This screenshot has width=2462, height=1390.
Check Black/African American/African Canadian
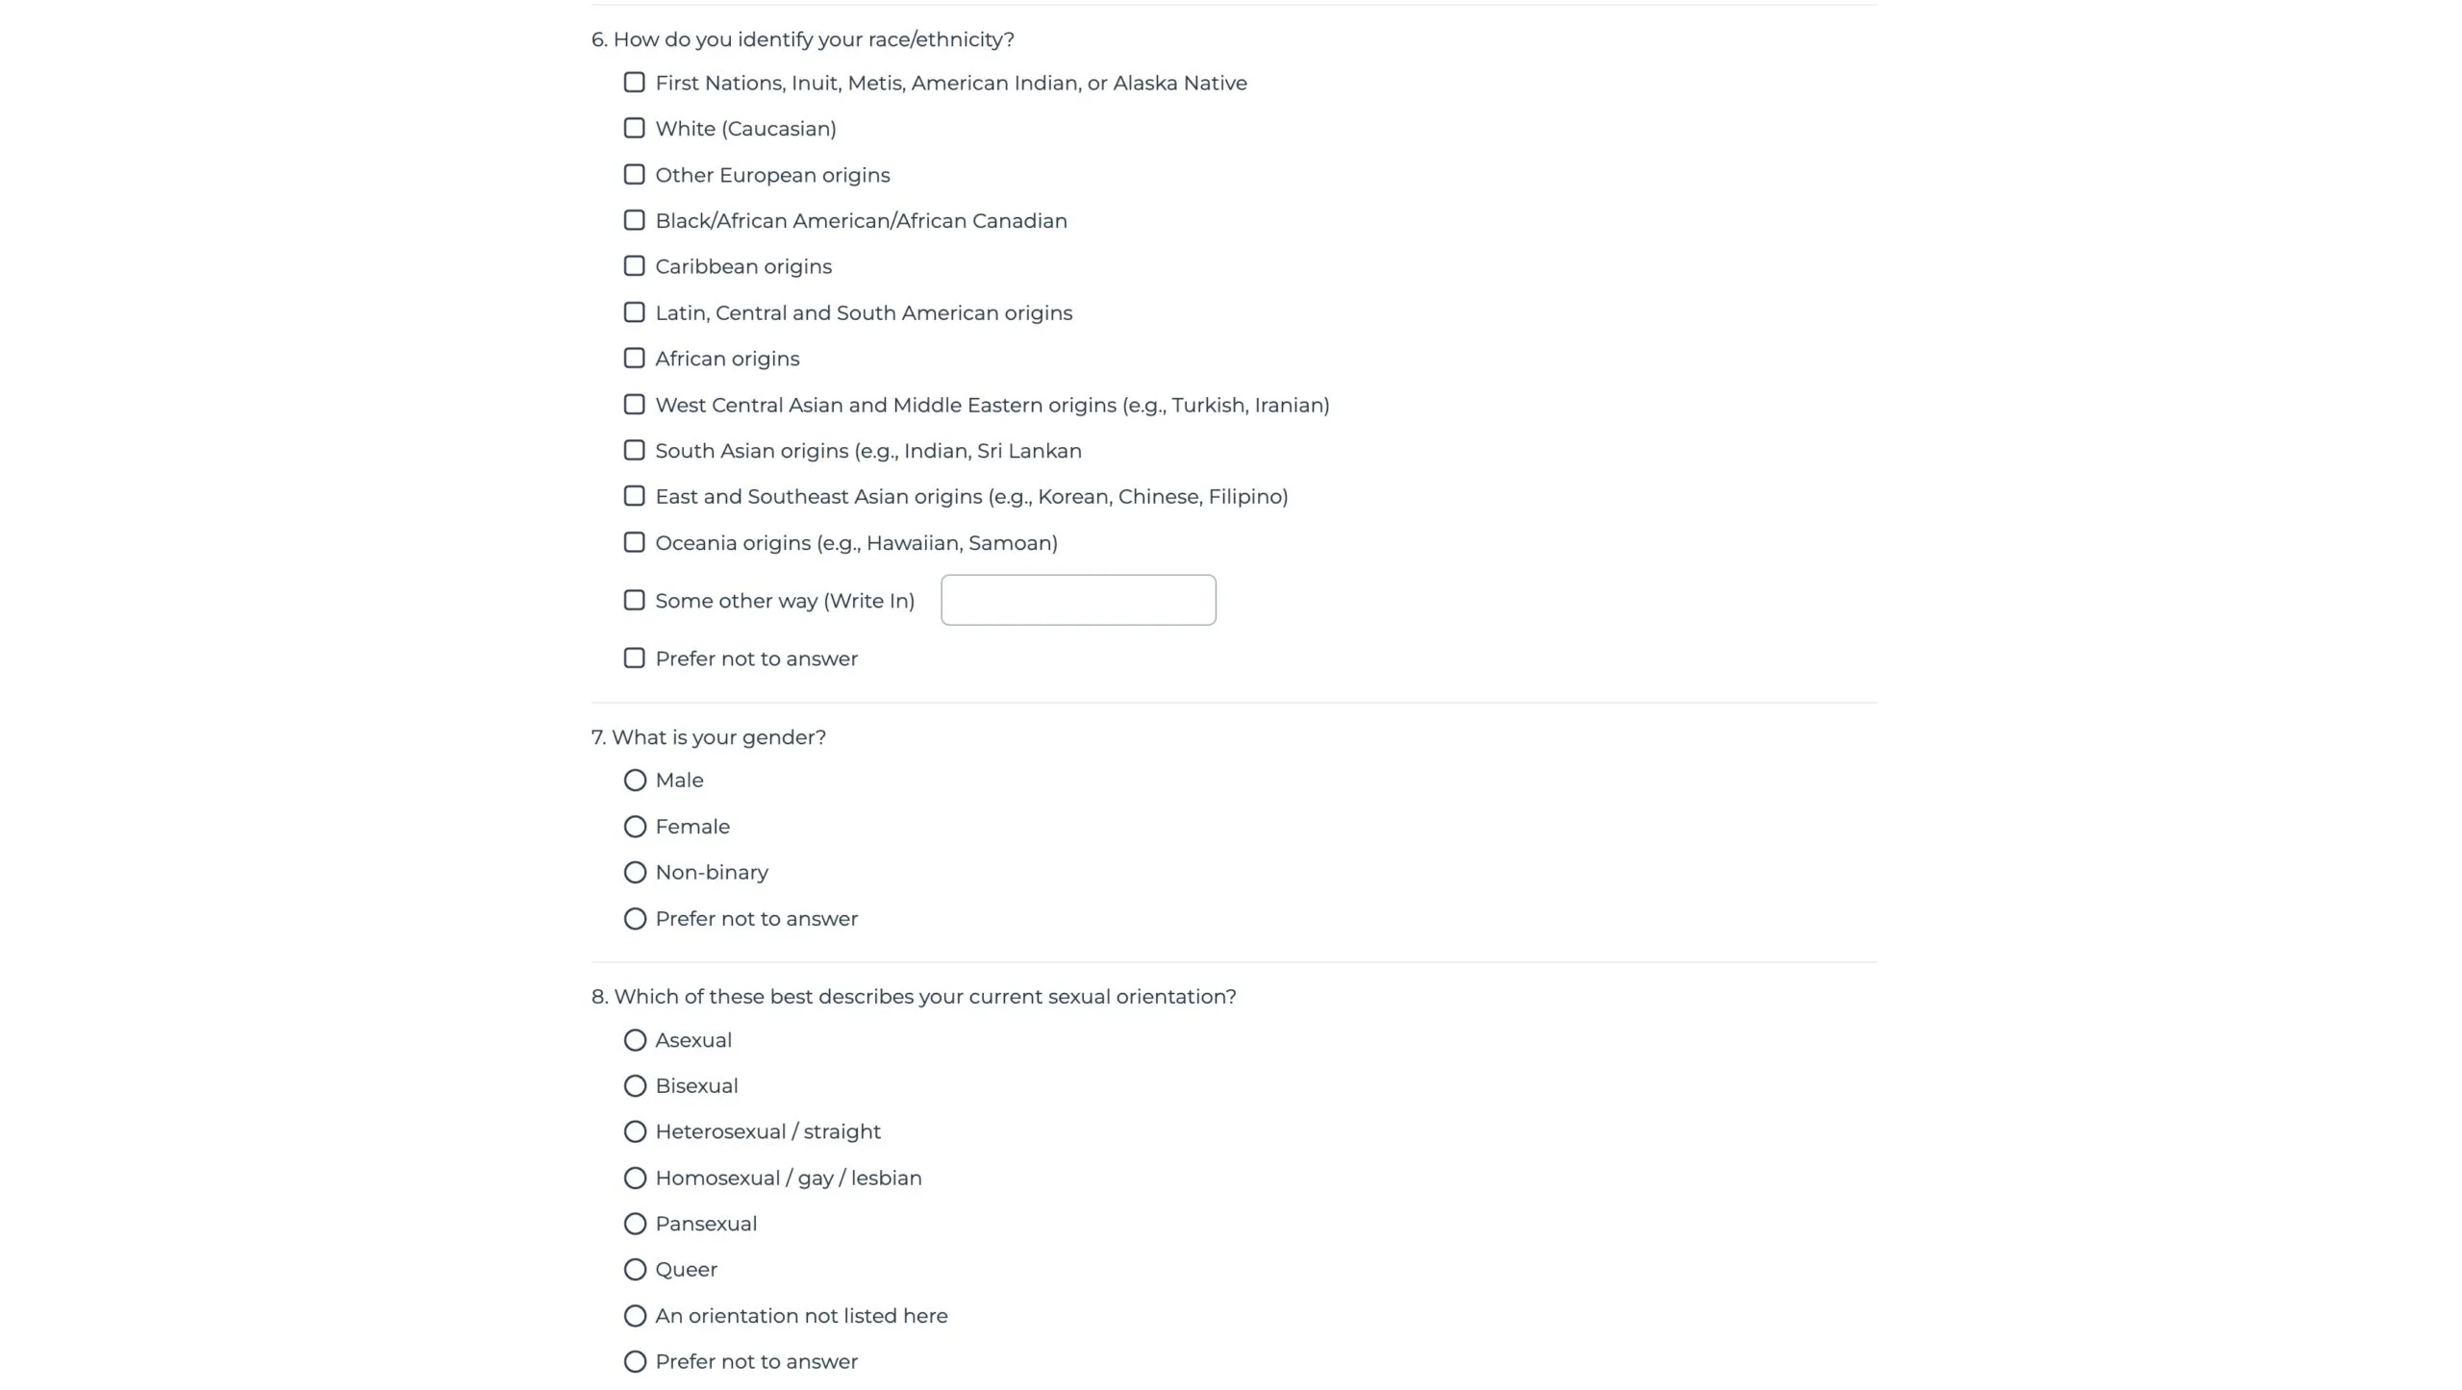[x=634, y=220]
